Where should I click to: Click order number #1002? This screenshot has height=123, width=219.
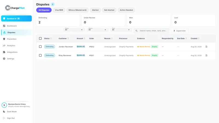click(x=92, y=46)
